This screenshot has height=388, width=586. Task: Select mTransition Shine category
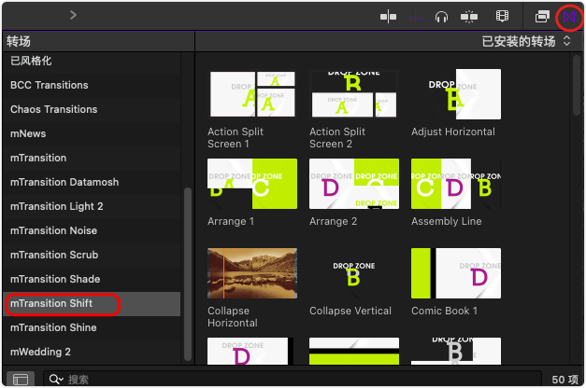pos(92,327)
